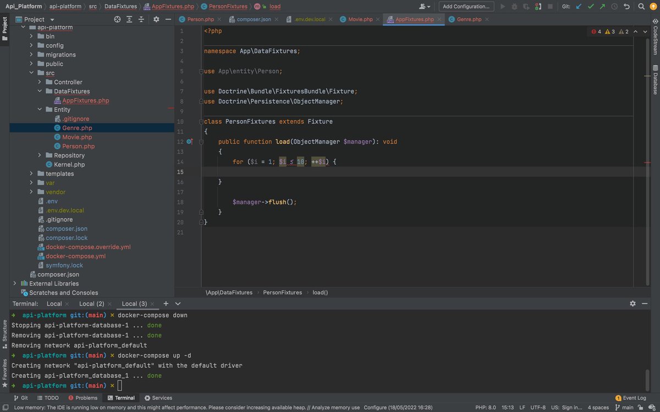Image resolution: width=660 pixels, height=412 pixels.
Task: Click Git Push green arrow
Action: (x=602, y=7)
